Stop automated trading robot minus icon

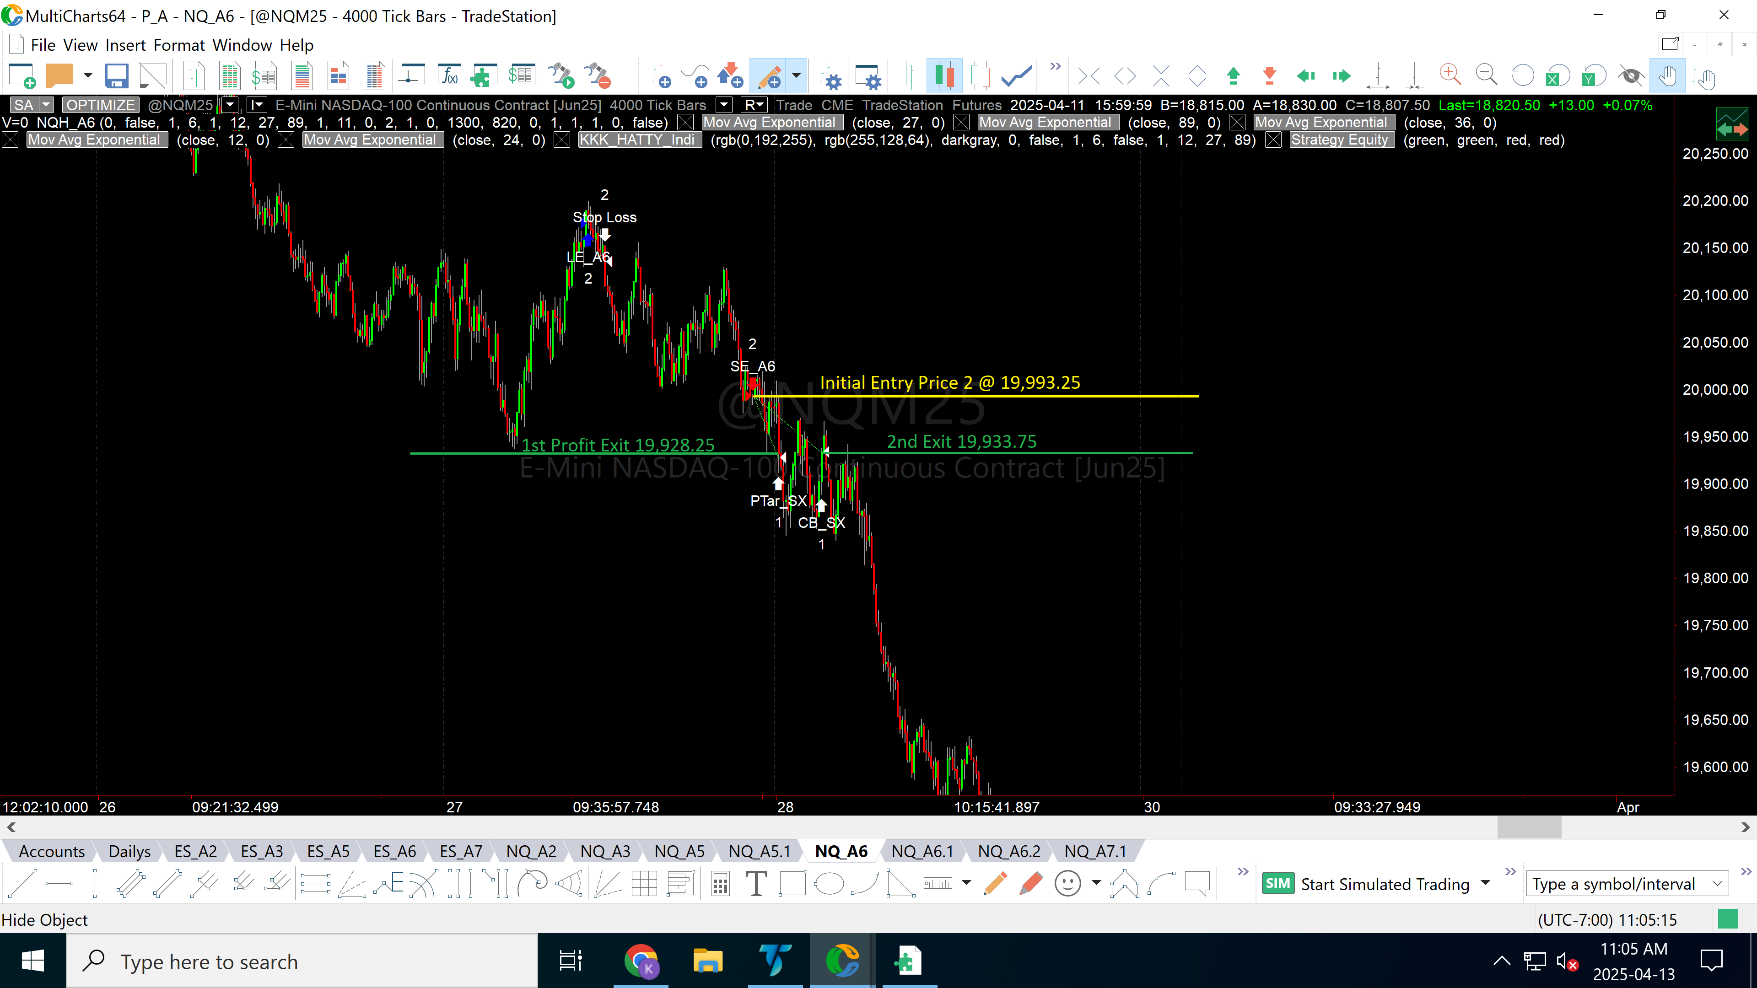[598, 75]
